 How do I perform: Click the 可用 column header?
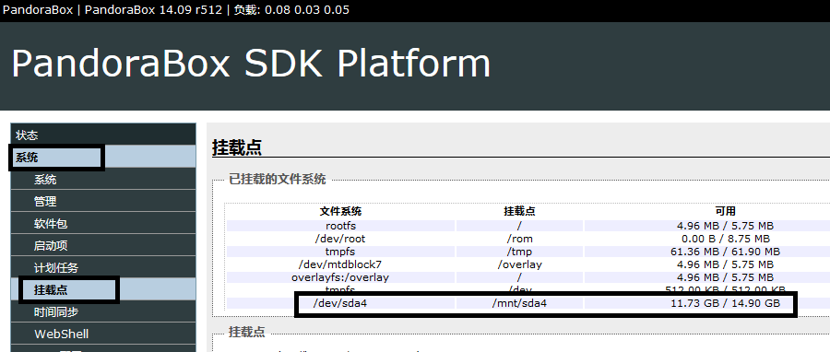pos(725,211)
